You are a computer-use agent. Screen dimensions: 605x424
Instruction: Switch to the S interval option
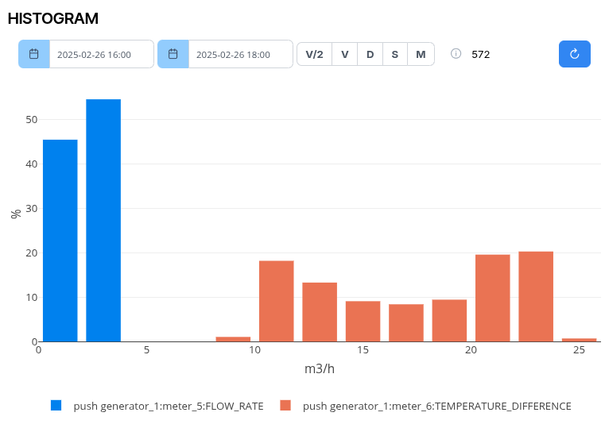[395, 54]
